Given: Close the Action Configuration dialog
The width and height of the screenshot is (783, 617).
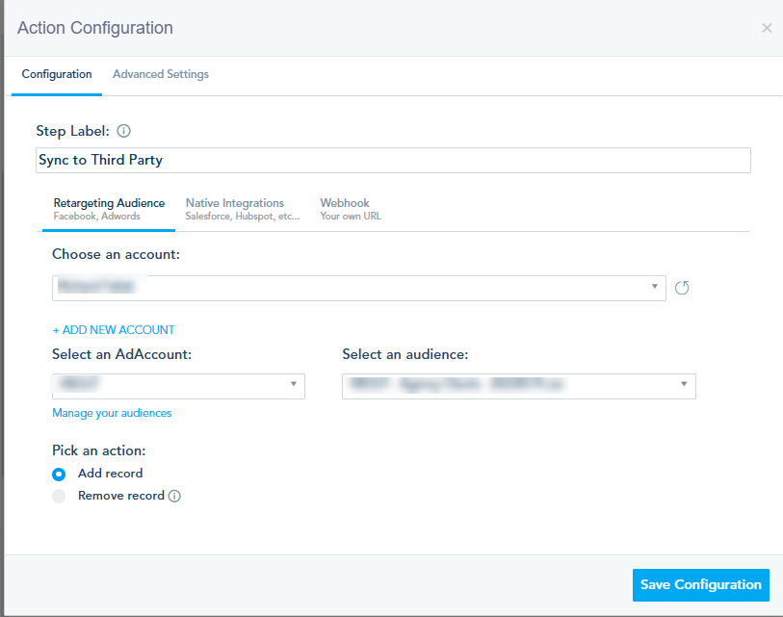Looking at the screenshot, I should [767, 28].
